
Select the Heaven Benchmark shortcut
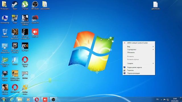[x=15, y=34]
